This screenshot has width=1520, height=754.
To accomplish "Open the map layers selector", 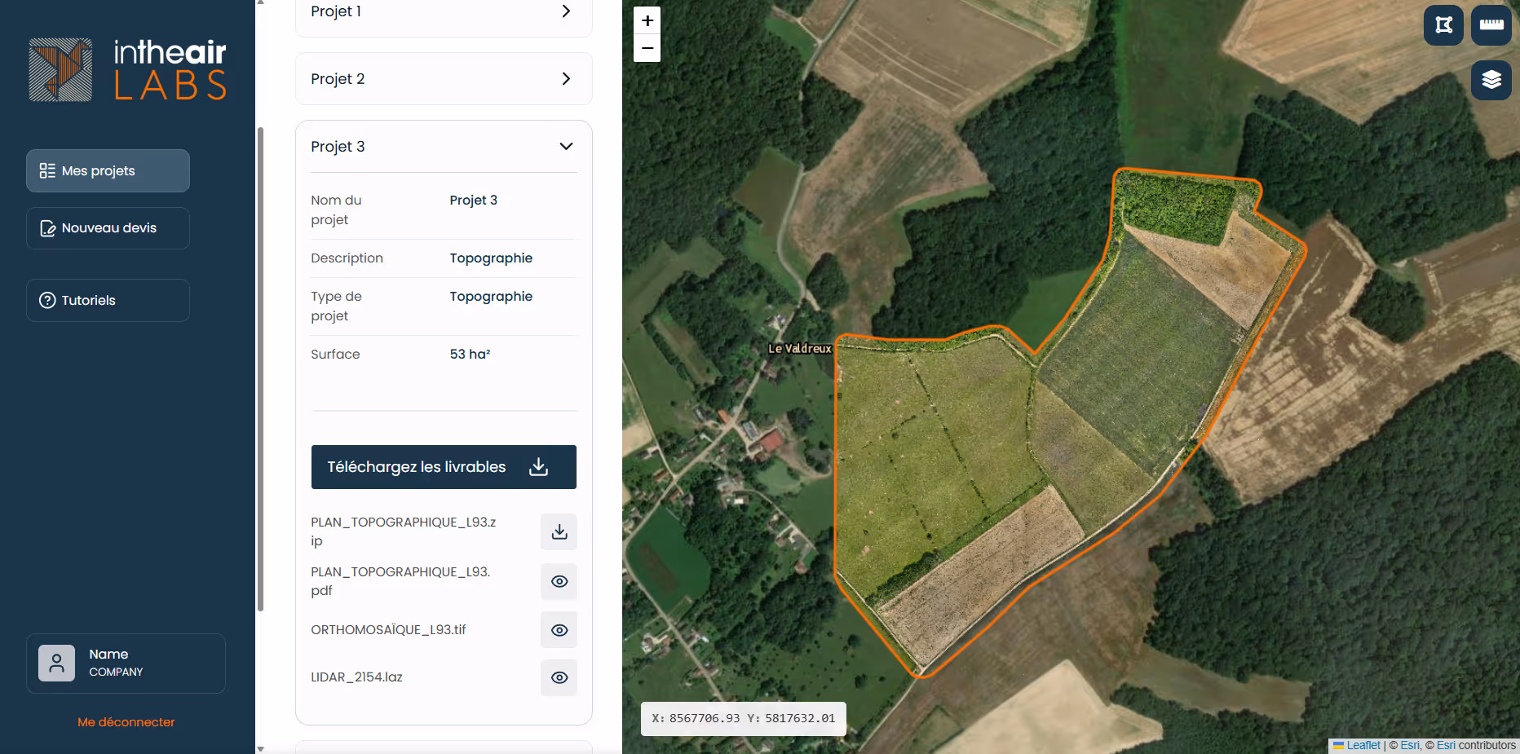I will [1491, 79].
